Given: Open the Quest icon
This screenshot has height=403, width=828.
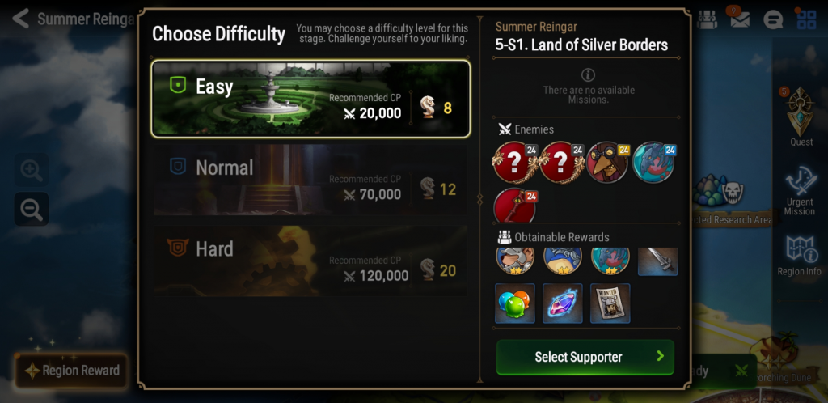Looking at the screenshot, I should pos(801,117).
